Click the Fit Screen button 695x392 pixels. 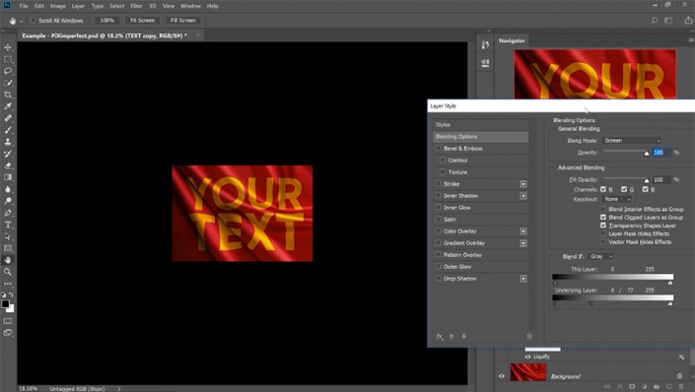point(142,21)
